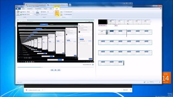This screenshot has width=173, height=97.
Task: Select the Trim tool
Action: [x=61, y=13]
